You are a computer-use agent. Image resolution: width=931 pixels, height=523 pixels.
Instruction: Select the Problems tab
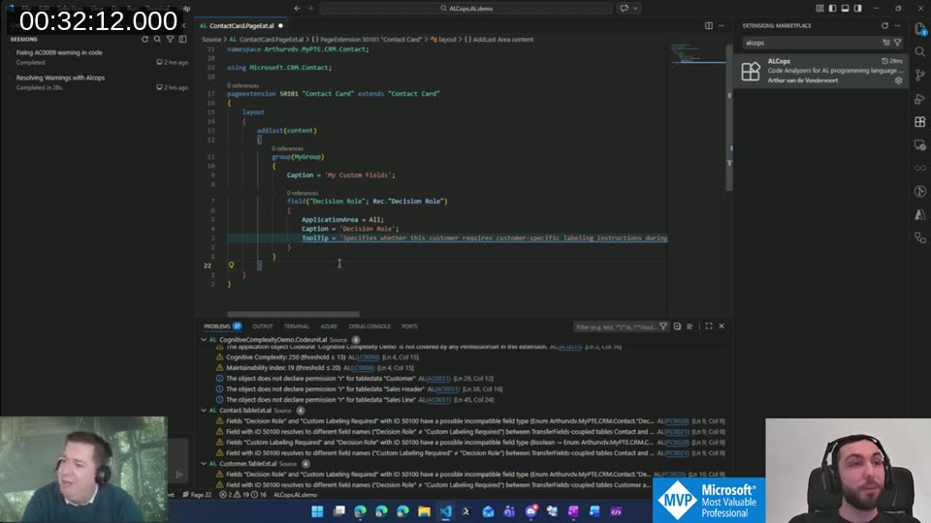coord(222,326)
